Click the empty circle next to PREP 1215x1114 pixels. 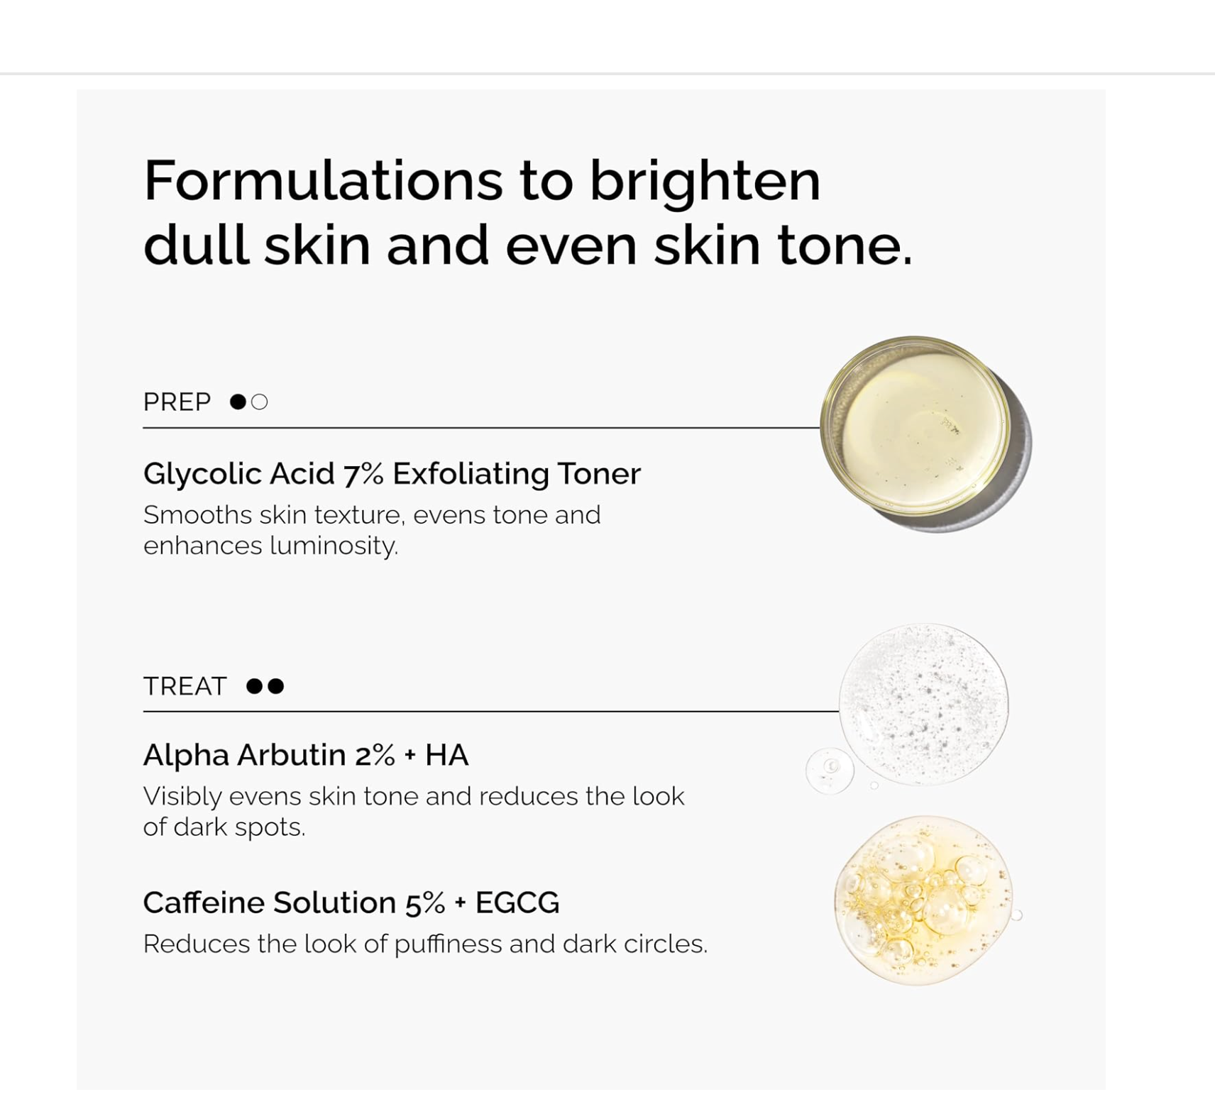coord(260,402)
